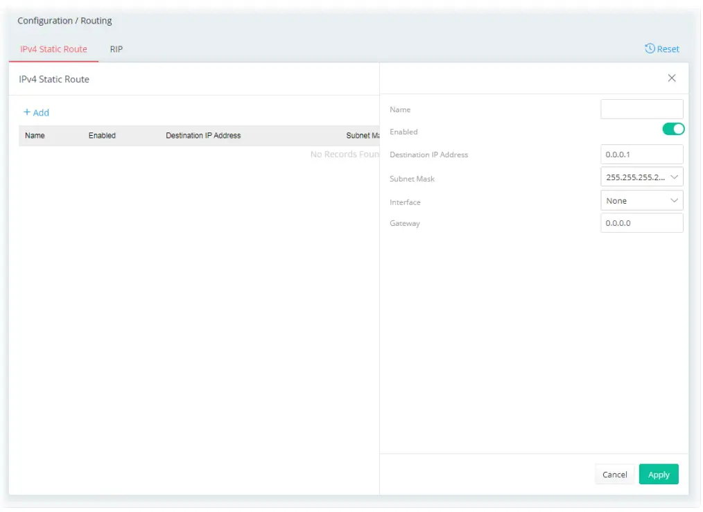
Task: Focus the Name input field
Action: tap(641, 109)
